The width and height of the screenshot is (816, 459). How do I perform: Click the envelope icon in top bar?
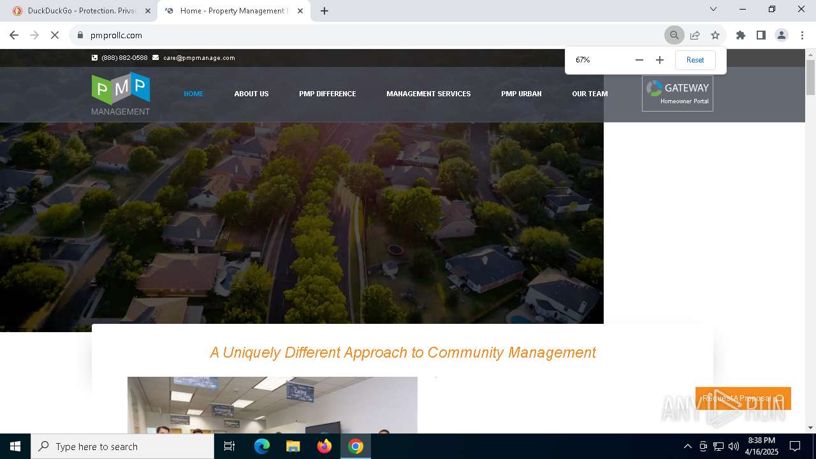156,57
